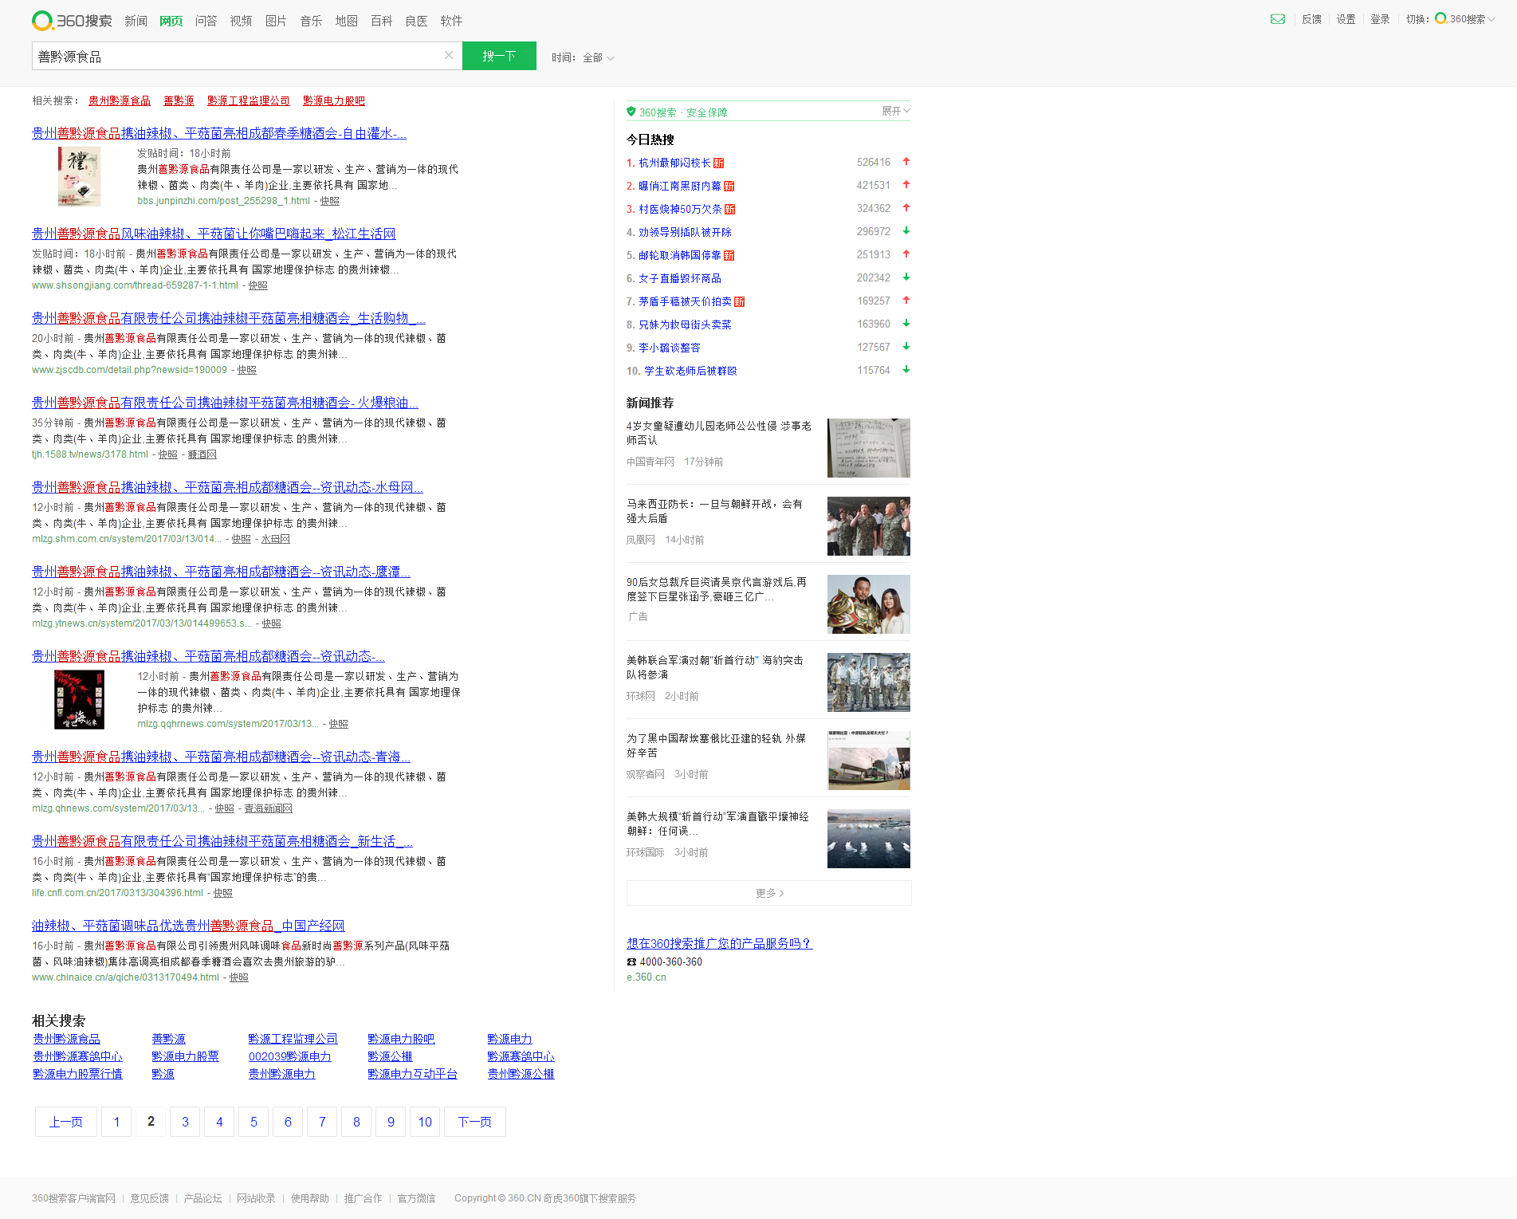Viewport: 1517px width, 1219px height.
Task: Open page 5 of results
Action: 253,1122
